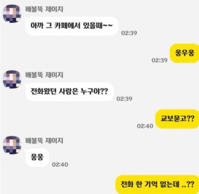Viewport: 199px width, 194px height.
Task: Click the word '카페에서' in first message
Action: point(67,25)
